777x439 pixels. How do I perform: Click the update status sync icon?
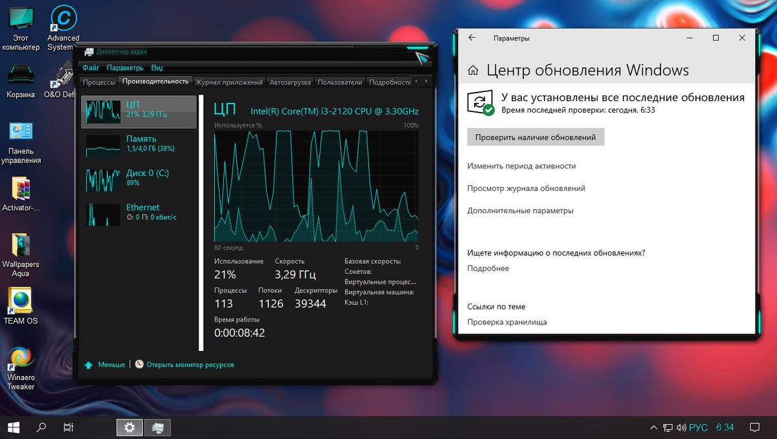480,102
